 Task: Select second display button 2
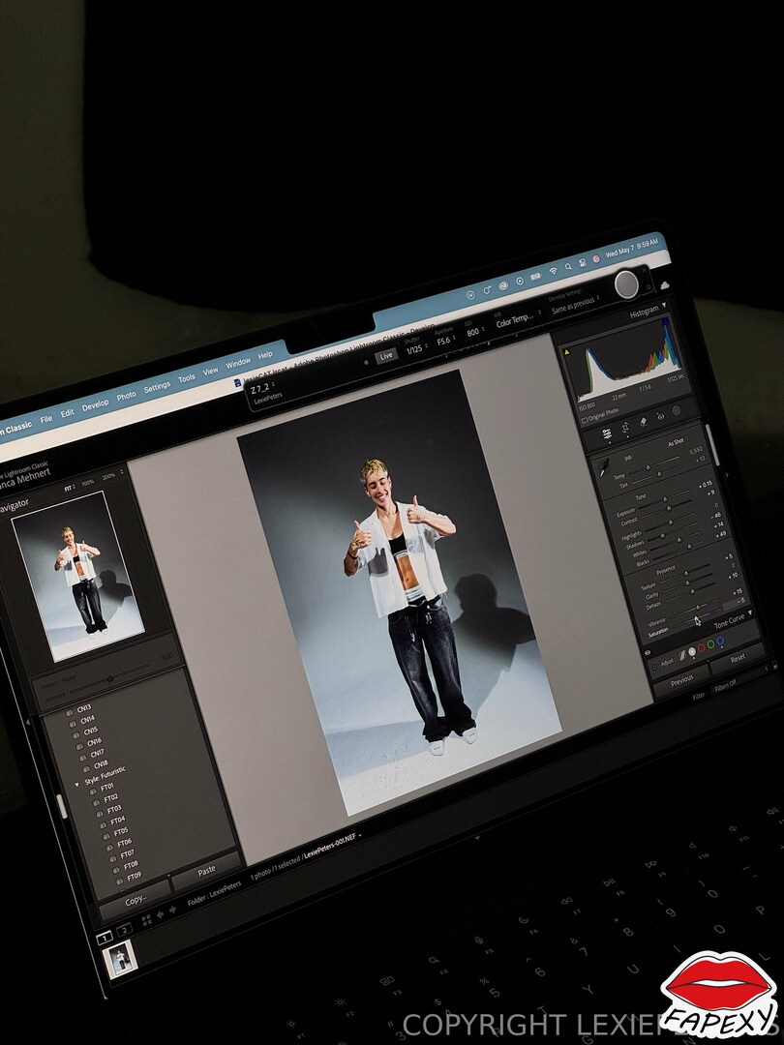pos(124,930)
